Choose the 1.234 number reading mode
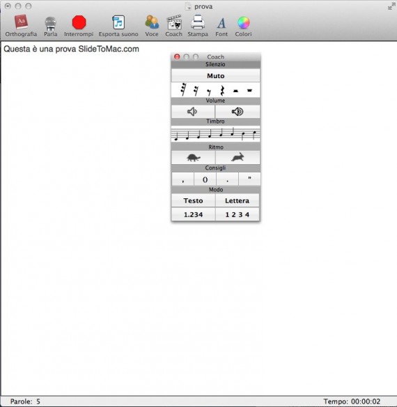The image size is (397, 407). (193, 214)
